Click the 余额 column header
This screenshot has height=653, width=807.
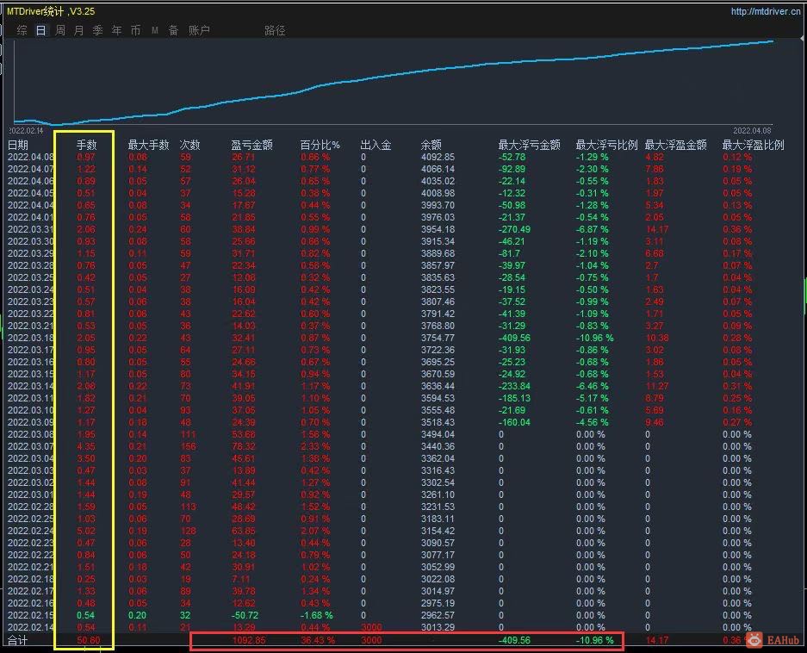tap(431, 145)
